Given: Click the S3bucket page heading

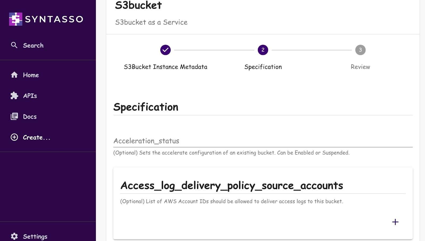Looking at the screenshot, I should pos(138,5).
